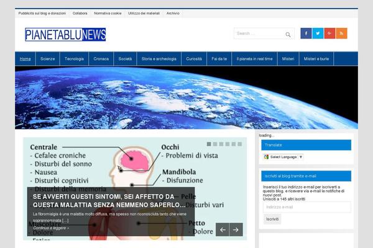Open the Misteri e burle menu item
The width and height of the screenshot is (373, 248).
tap(316, 59)
